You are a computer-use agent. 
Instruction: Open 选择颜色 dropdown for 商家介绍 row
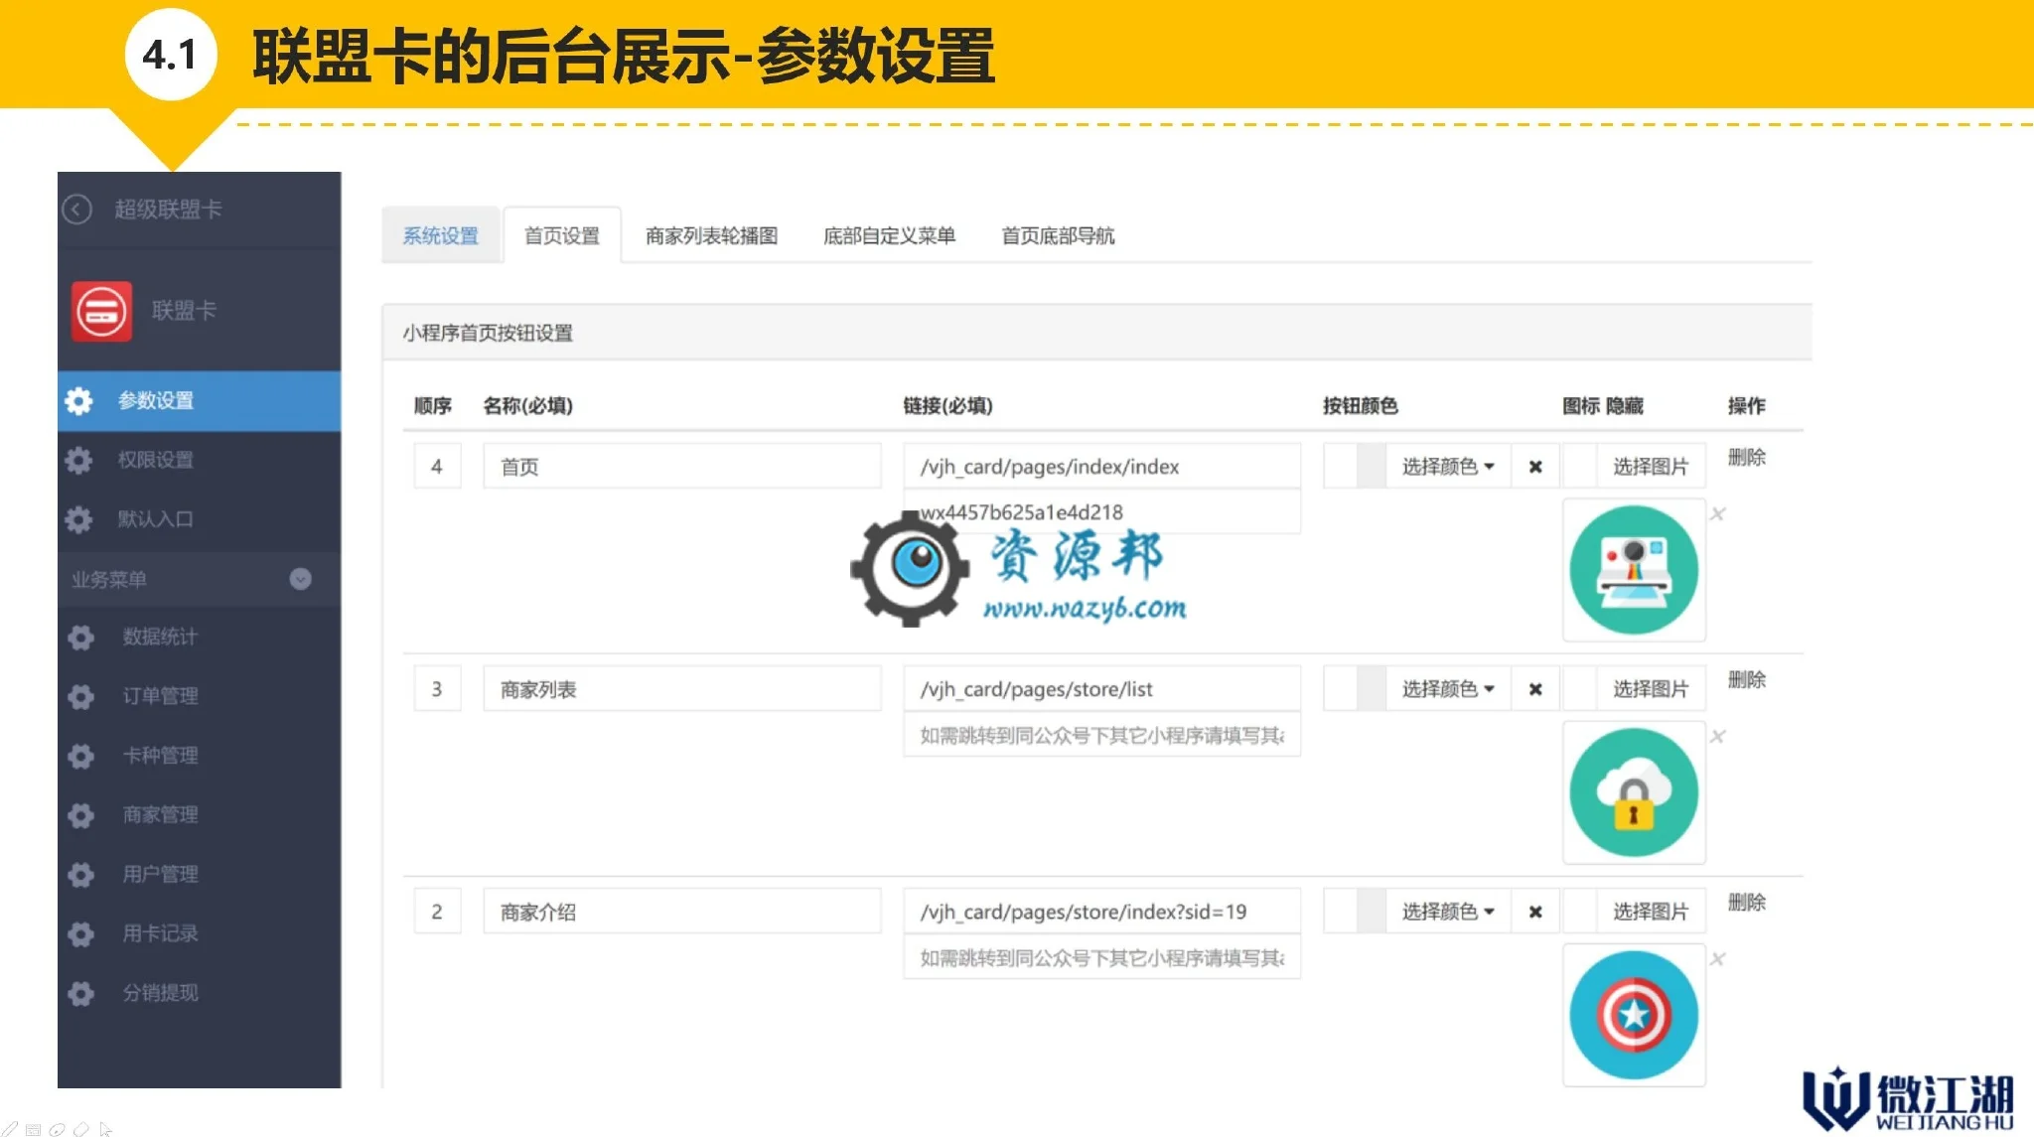click(1448, 912)
